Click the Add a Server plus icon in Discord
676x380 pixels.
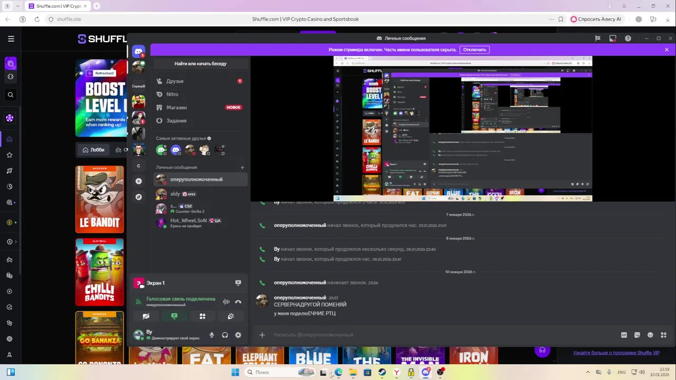click(x=138, y=181)
